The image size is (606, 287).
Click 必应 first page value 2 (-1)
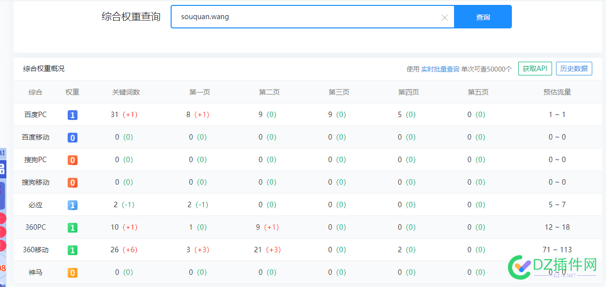[198, 205]
